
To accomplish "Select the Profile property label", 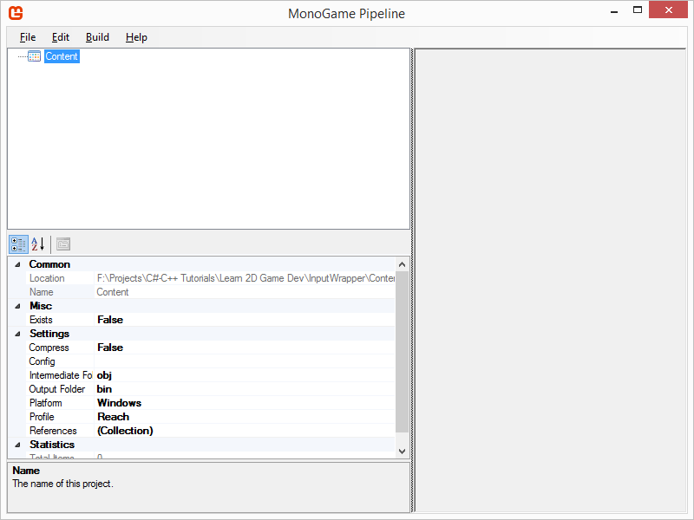I will (42, 417).
